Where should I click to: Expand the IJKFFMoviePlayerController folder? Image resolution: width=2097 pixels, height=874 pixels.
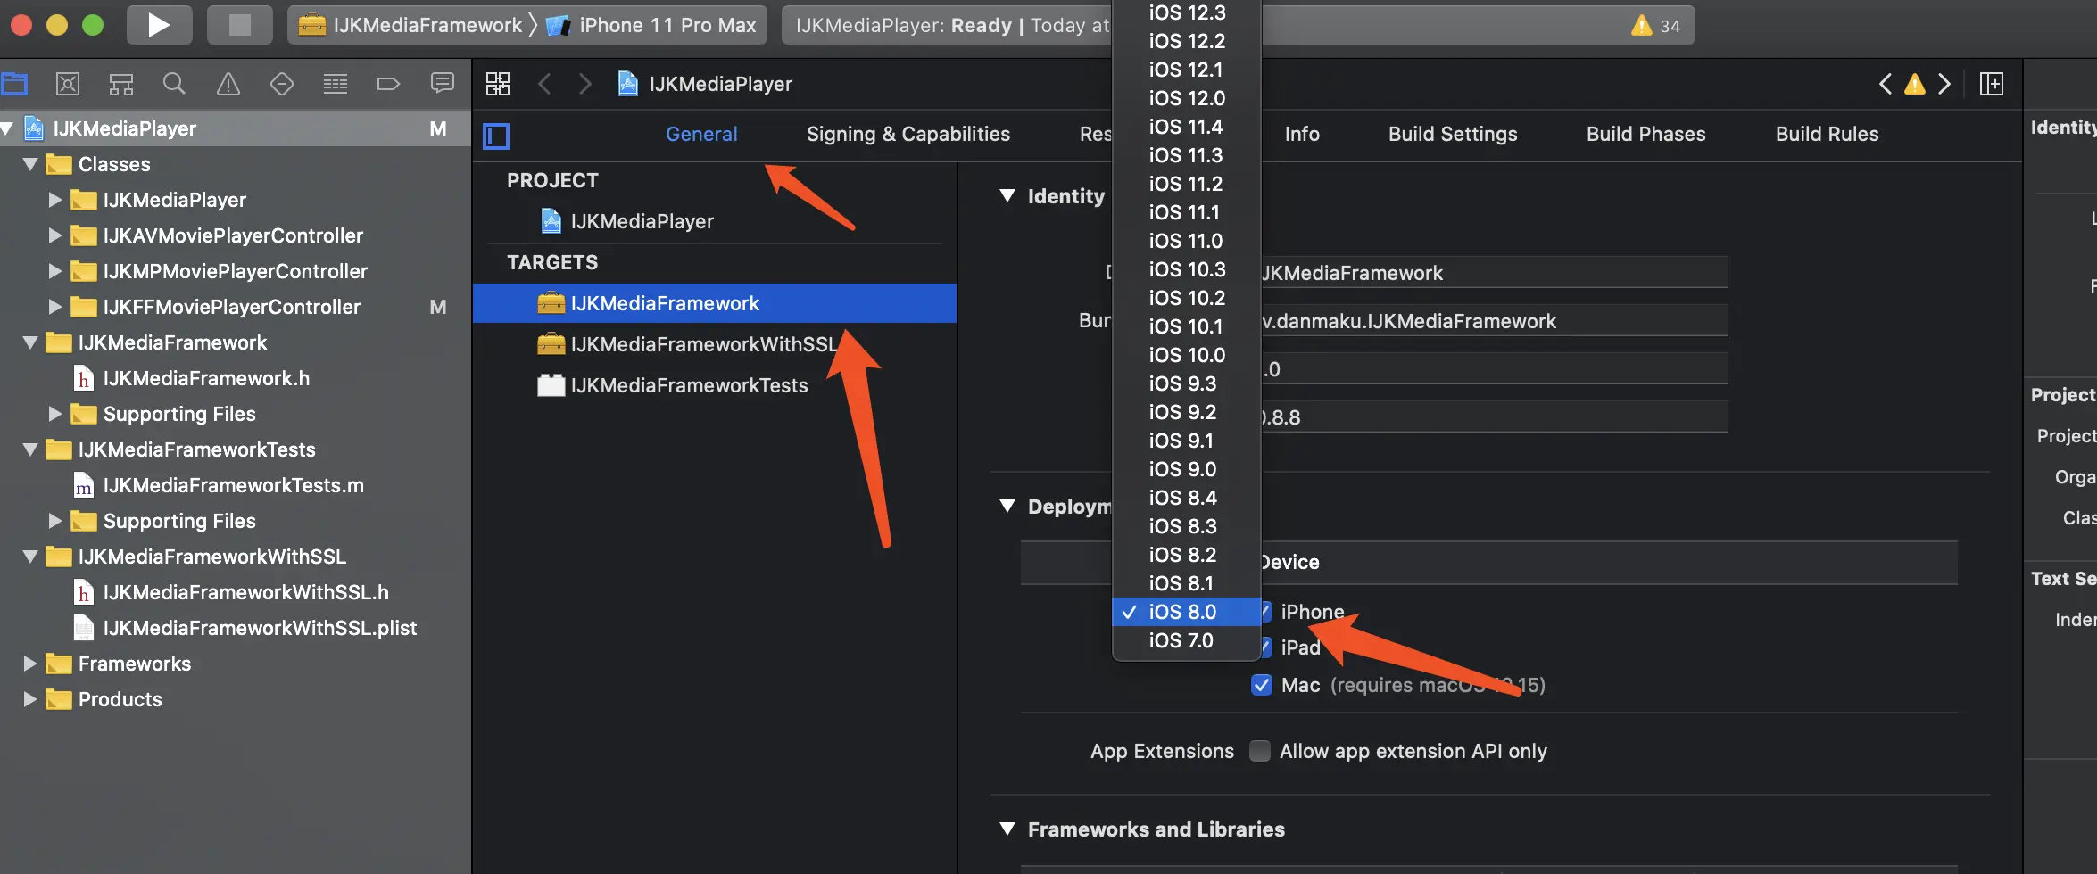(x=54, y=307)
